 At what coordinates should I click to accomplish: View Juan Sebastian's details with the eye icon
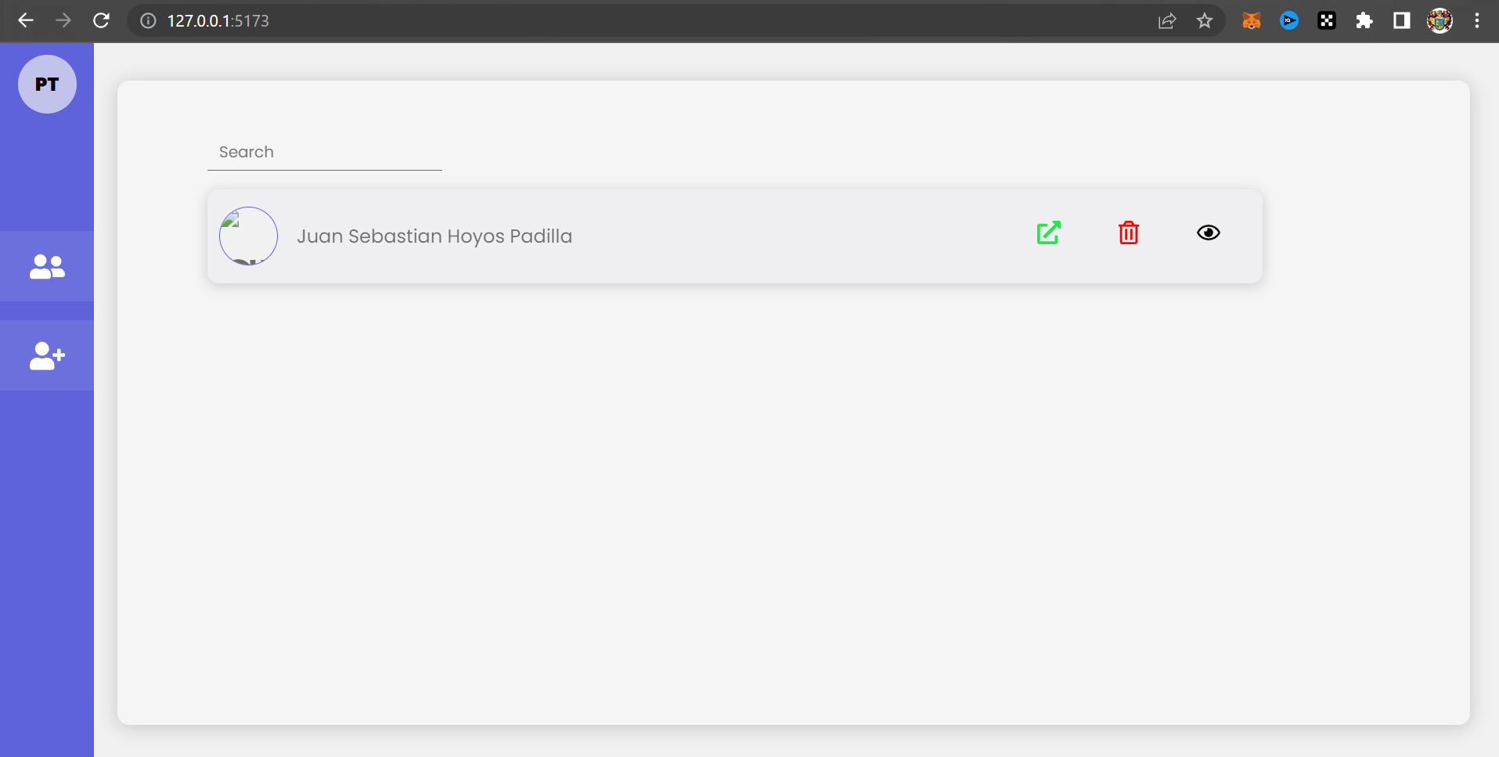point(1208,233)
